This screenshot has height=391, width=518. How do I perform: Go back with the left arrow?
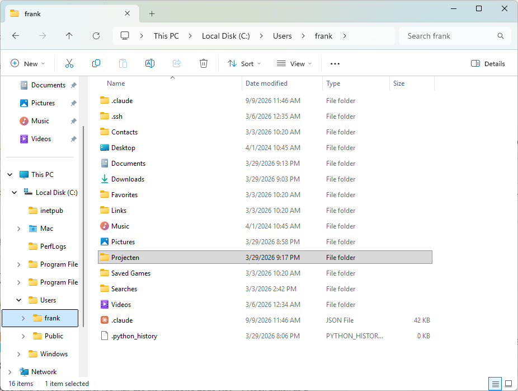coord(16,36)
